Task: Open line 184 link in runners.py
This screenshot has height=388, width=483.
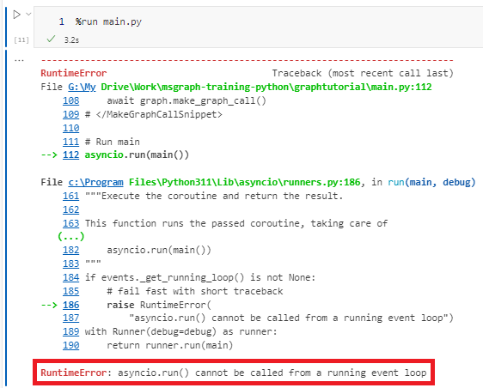Action: [x=71, y=277]
